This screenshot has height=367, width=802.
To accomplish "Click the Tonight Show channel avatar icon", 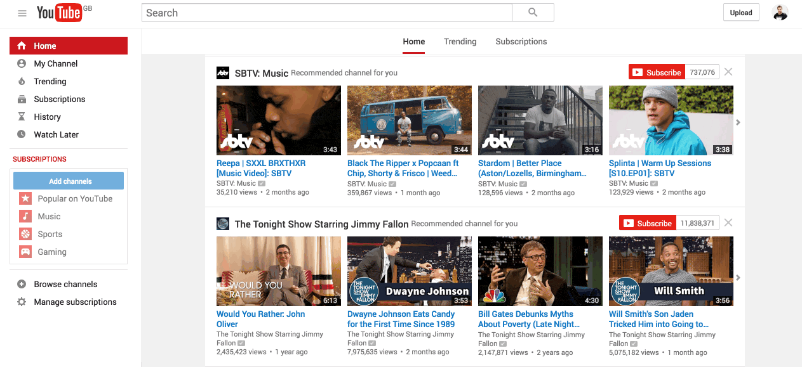I will coord(223,223).
